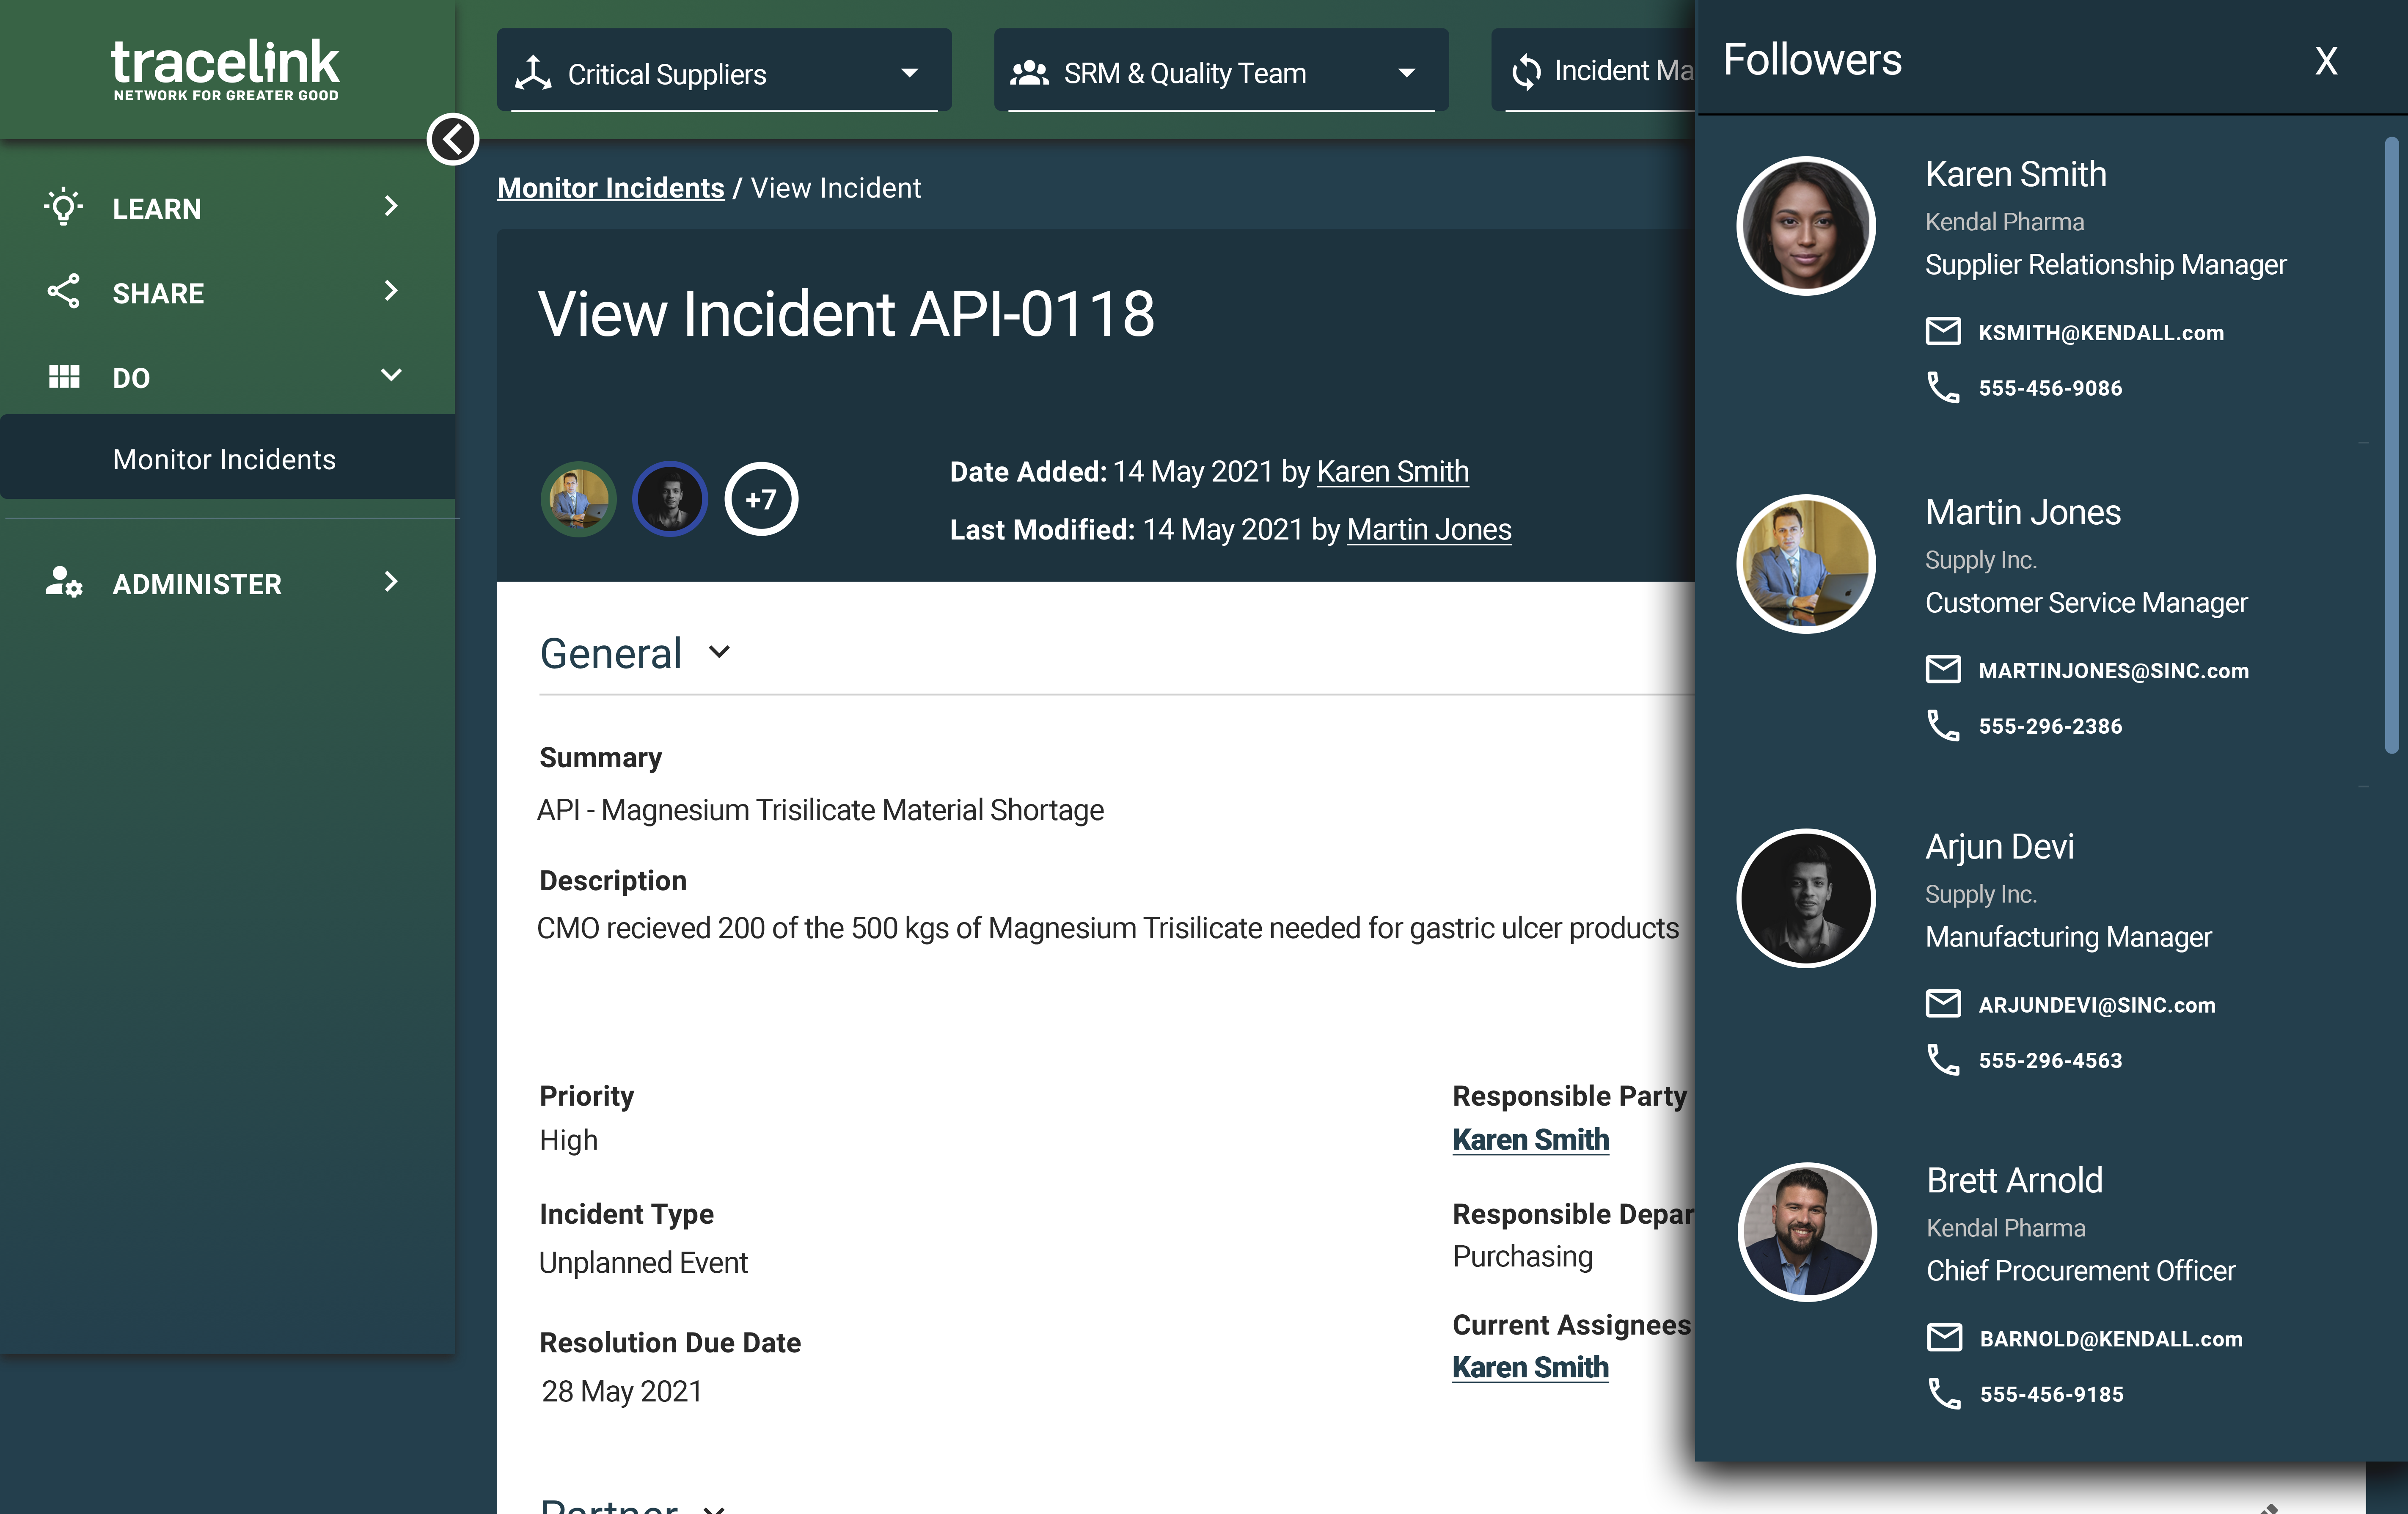The height and width of the screenshot is (1514, 2408).
Task: Collapse the DO menu chevron
Action: coord(391,375)
